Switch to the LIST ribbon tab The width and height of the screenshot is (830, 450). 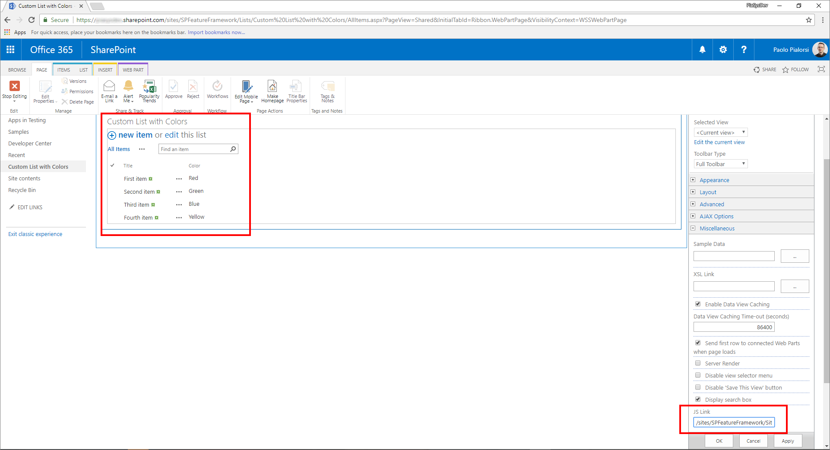83,70
